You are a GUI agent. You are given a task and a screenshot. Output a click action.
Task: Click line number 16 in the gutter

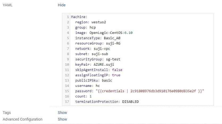68,96
